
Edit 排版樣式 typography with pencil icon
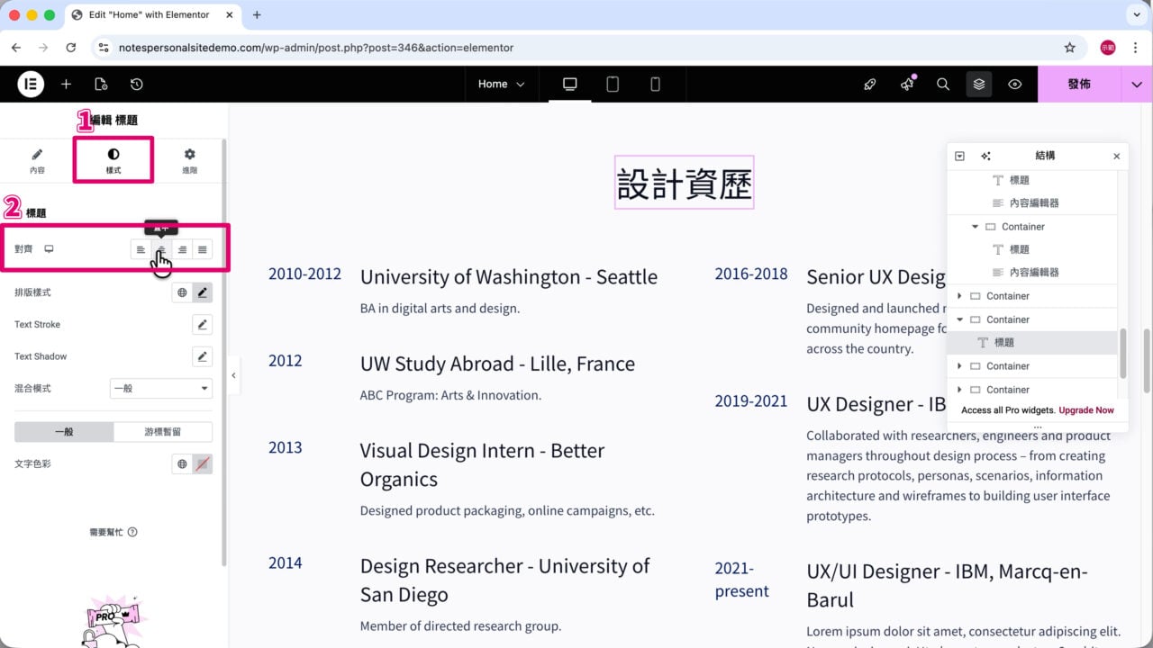click(203, 292)
